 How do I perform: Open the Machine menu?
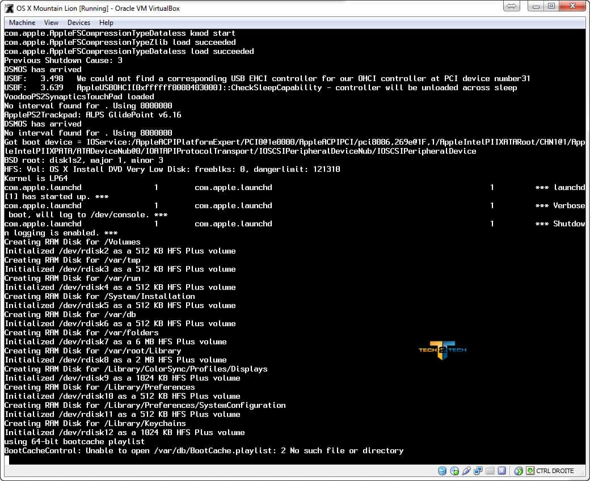tap(22, 23)
